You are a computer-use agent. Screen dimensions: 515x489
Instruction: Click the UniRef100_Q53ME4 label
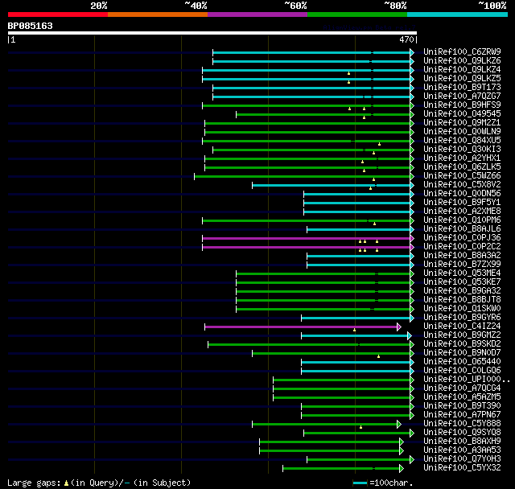462,273
